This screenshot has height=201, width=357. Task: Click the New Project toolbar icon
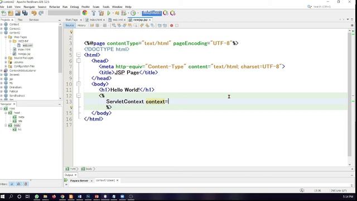(x=11, y=13)
